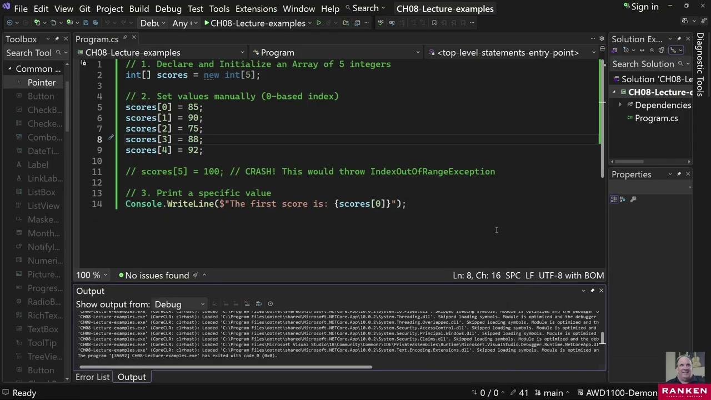This screenshot has height=400, width=711.
Task: Click the Navigate Backward toolbar icon
Action: click(x=10, y=23)
